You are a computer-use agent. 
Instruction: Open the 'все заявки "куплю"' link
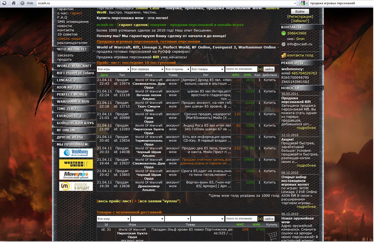coord(159,201)
